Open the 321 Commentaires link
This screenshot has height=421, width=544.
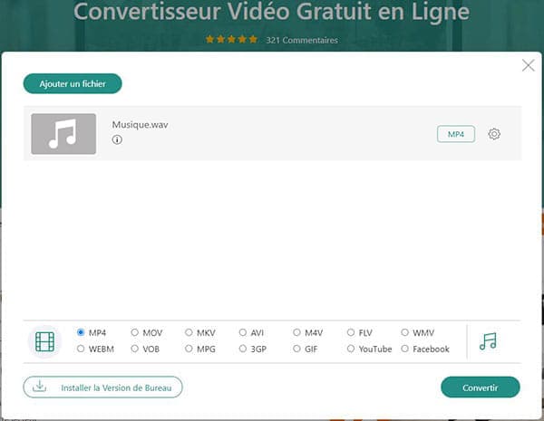click(x=302, y=40)
